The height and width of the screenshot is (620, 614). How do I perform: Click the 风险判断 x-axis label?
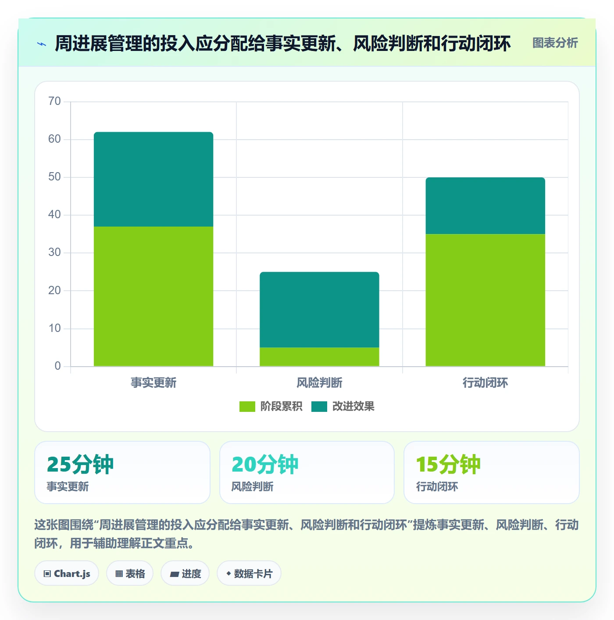click(x=319, y=383)
